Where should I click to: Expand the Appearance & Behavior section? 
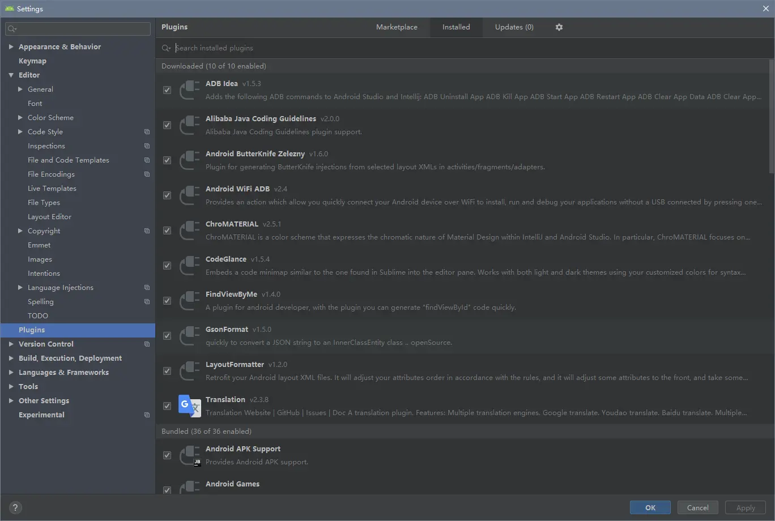click(x=11, y=47)
